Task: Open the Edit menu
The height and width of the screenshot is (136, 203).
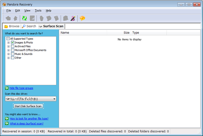Action: (18, 10)
